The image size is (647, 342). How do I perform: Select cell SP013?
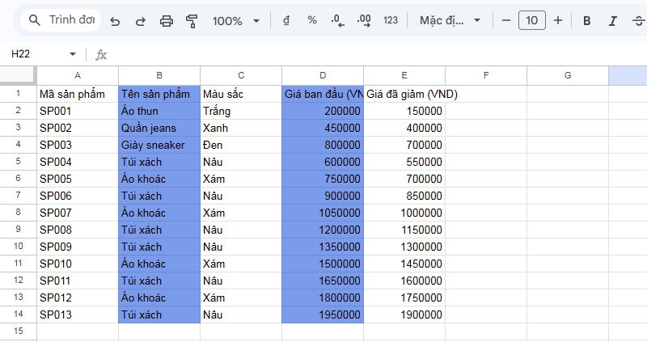(78, 315)
